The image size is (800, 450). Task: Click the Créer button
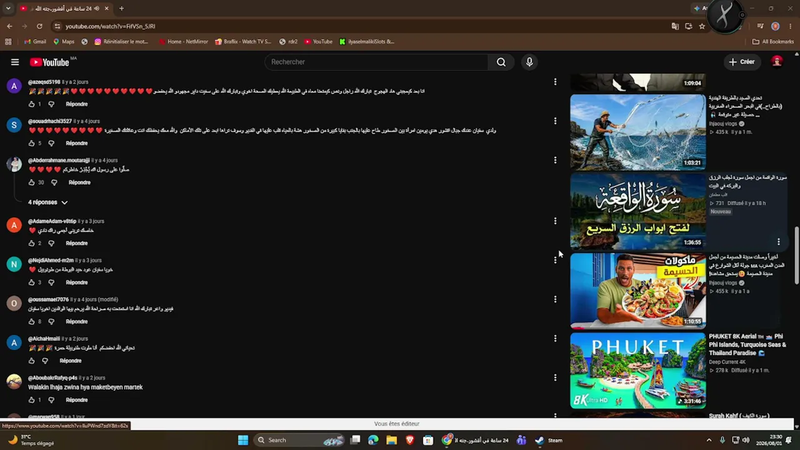(x=742, y=62)
